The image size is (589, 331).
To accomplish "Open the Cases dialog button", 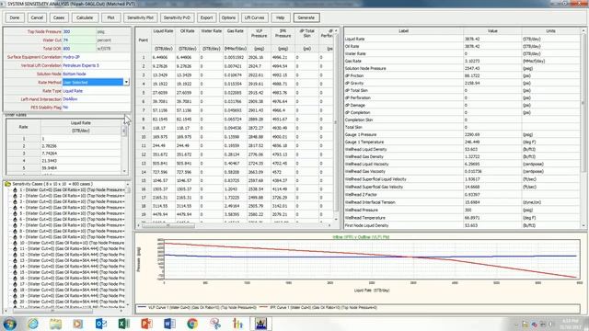I will point(59,17).
